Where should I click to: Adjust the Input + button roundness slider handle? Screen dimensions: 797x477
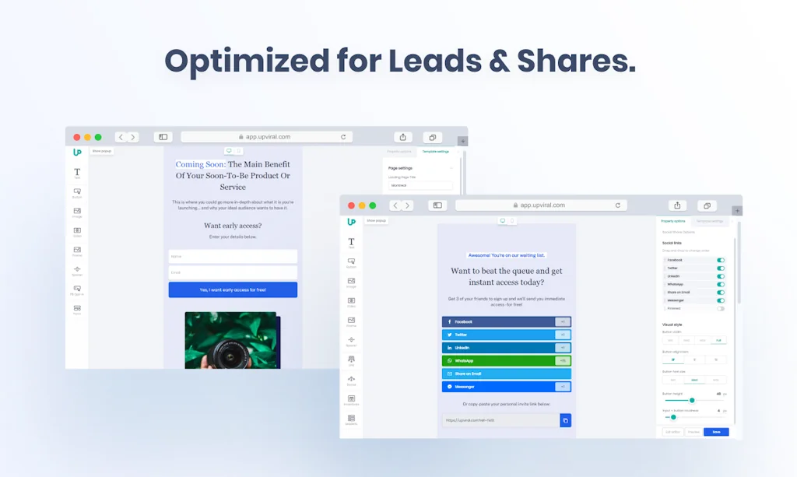673,417
